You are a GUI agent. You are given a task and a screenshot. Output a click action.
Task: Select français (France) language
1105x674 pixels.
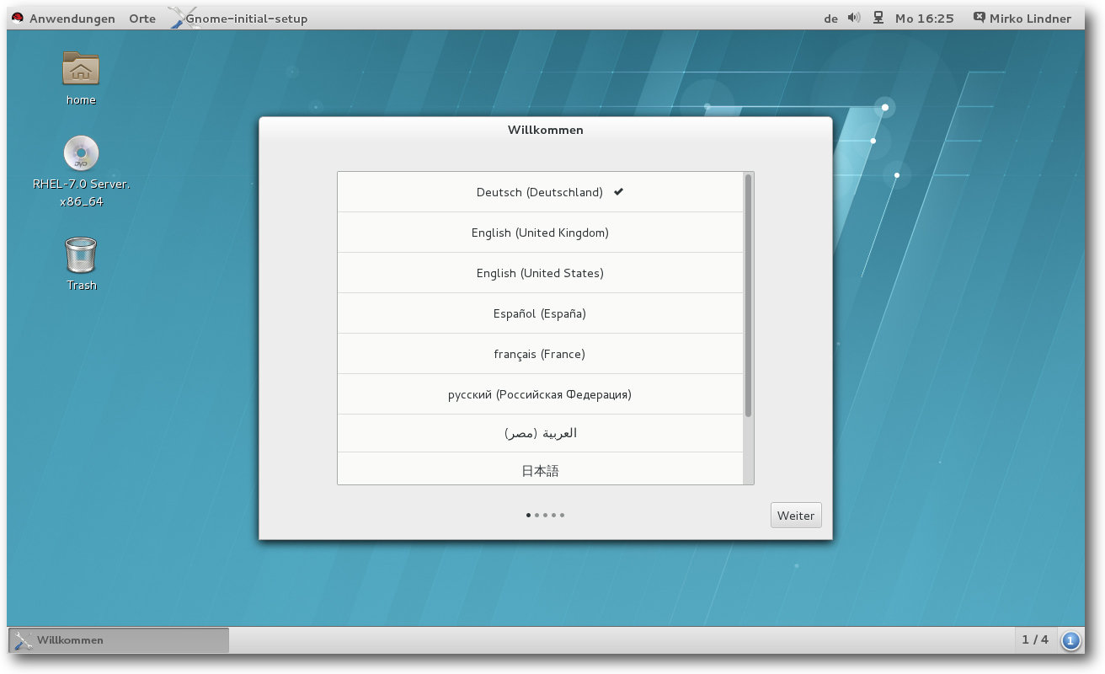coord(540,354)
